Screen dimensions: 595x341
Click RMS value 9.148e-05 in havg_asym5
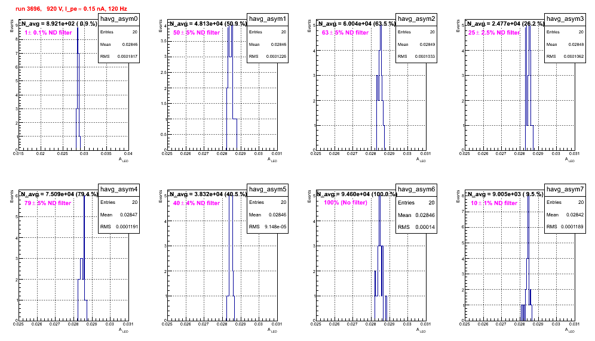click(x=278, y=227)
